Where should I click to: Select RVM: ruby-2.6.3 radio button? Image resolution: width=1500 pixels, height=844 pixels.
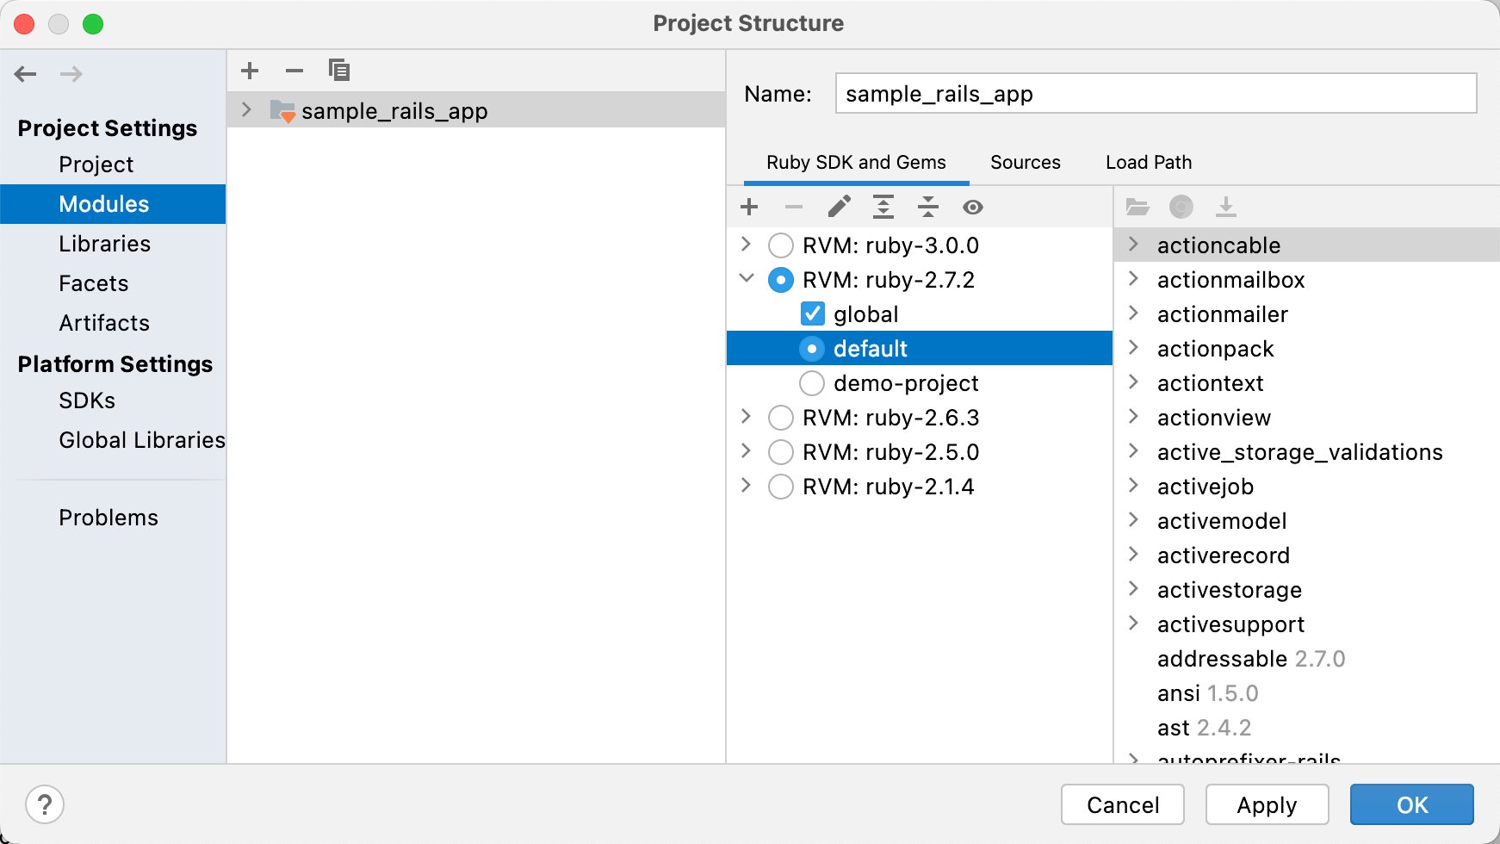coord(781,418)
